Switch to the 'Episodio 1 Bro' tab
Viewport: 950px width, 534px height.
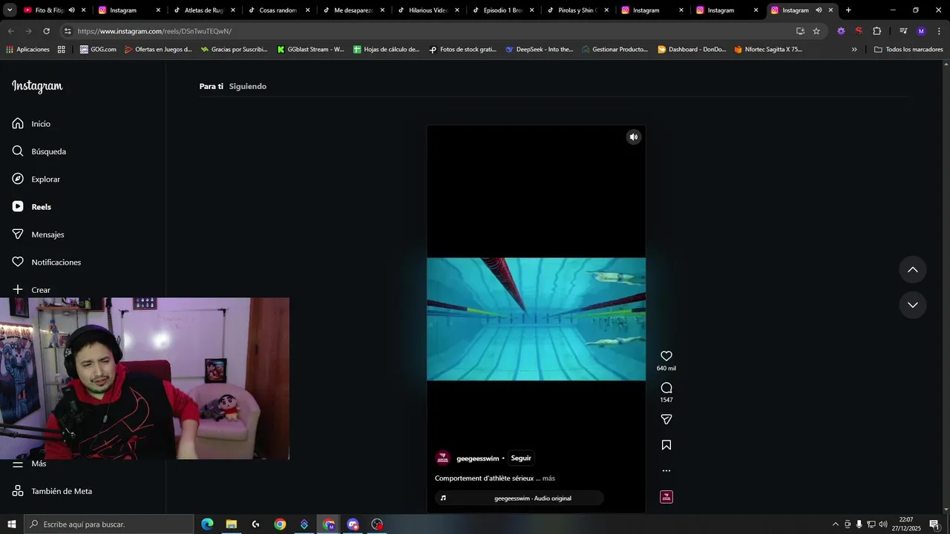tap(503, 10)
